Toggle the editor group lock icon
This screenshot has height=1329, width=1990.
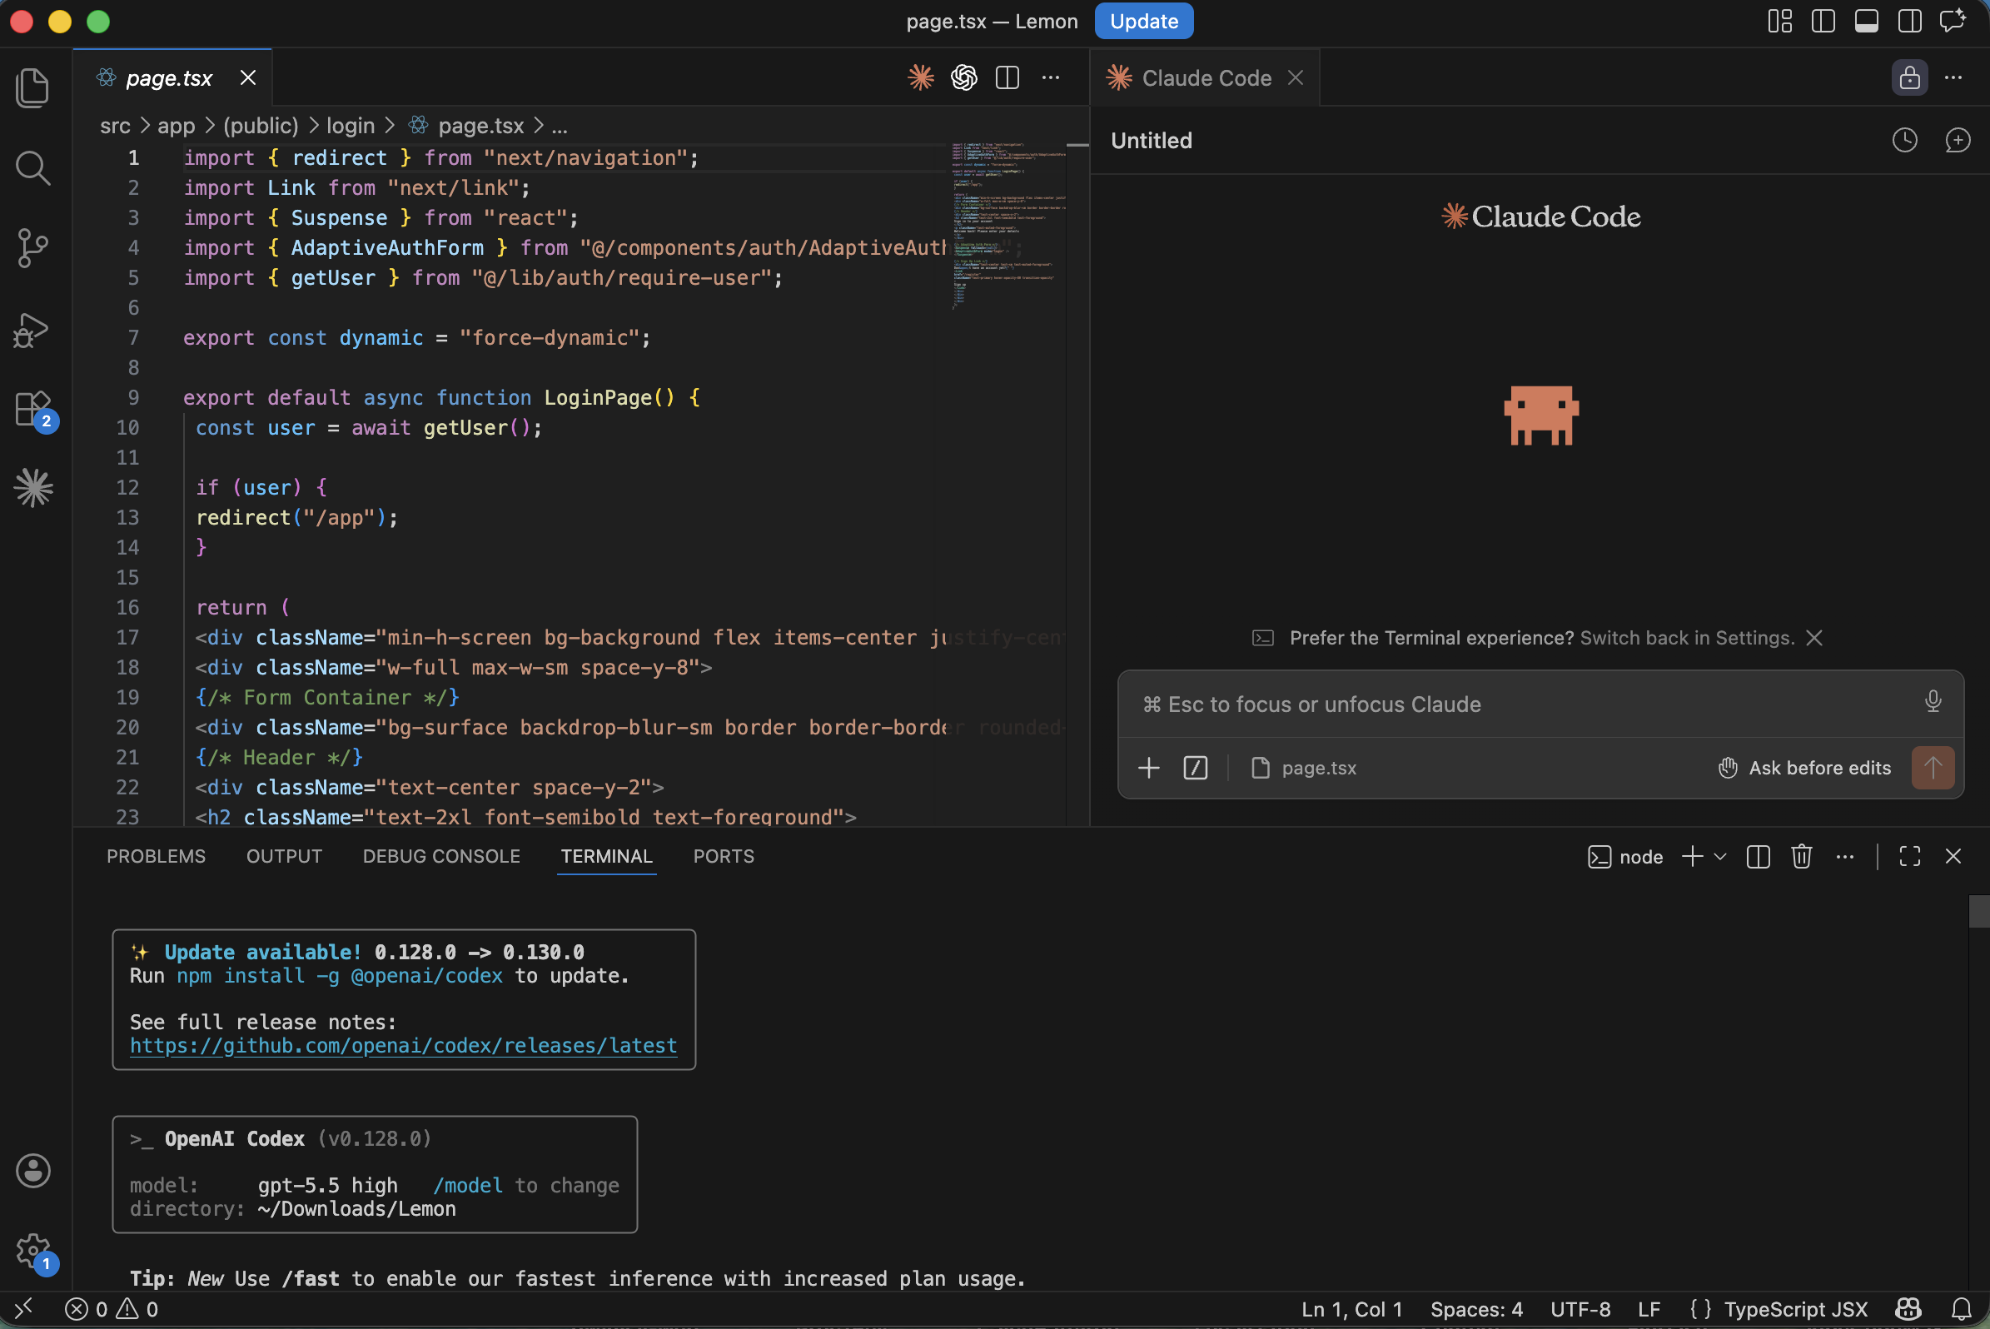tap(1909, 78)
